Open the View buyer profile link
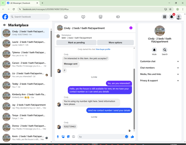This screenshot has width=186, height=145. (x=103, y=49)
